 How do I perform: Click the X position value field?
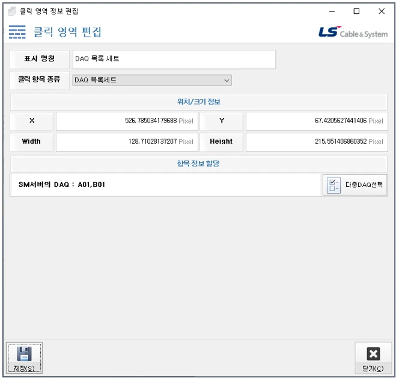(127, 121)
